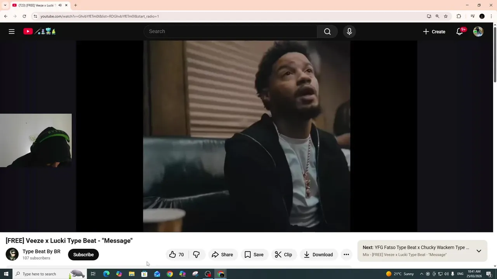
Task: Click the Chrome address bar URL
Action: pos(99,16)
